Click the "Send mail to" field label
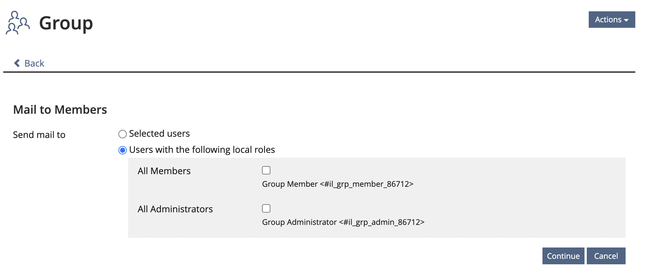This screenshot has width=645, height=274. pyautogui.click(x=39, y=135)
